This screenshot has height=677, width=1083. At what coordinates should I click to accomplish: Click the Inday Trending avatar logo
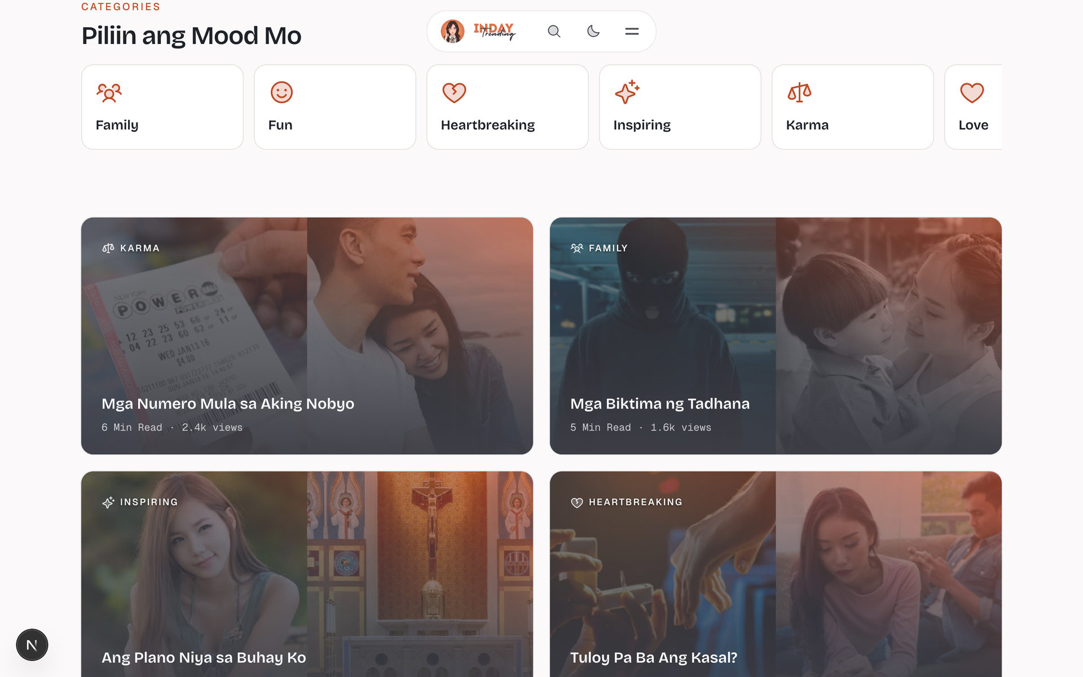click(x=452, y=31)
